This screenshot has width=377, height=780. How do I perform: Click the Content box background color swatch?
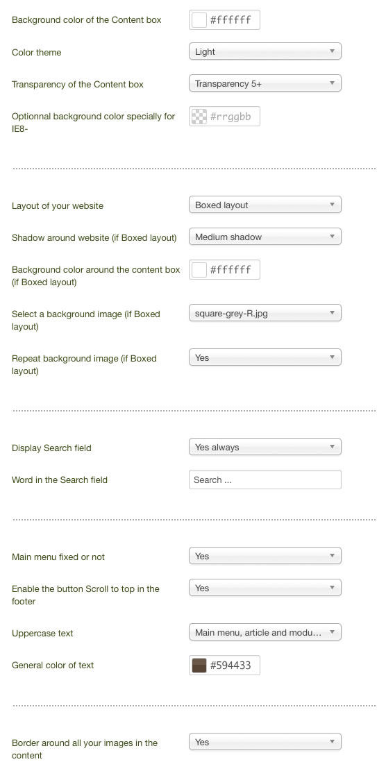[x=199, y=20]
